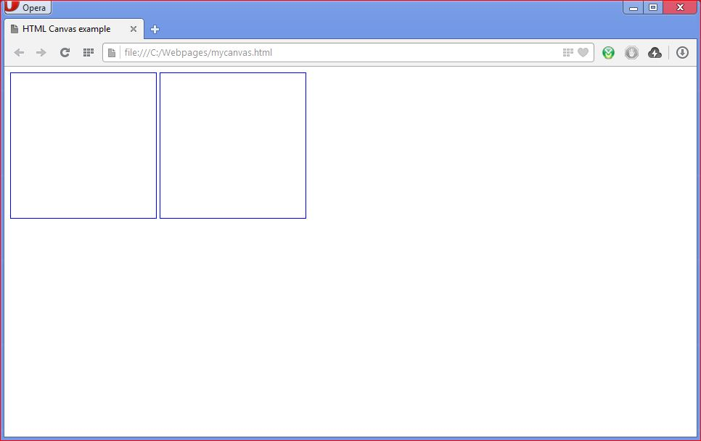Click the right blue-bordered canvas

point(232,145)
